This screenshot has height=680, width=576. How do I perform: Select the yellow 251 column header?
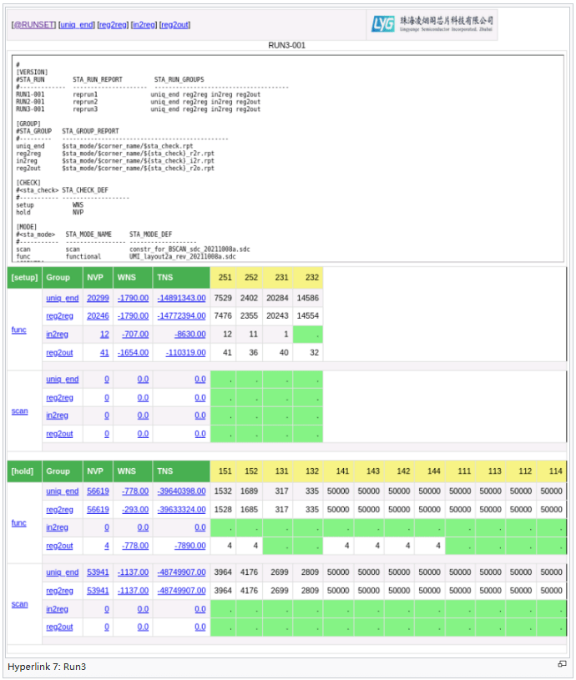click(x=225, y=277)
